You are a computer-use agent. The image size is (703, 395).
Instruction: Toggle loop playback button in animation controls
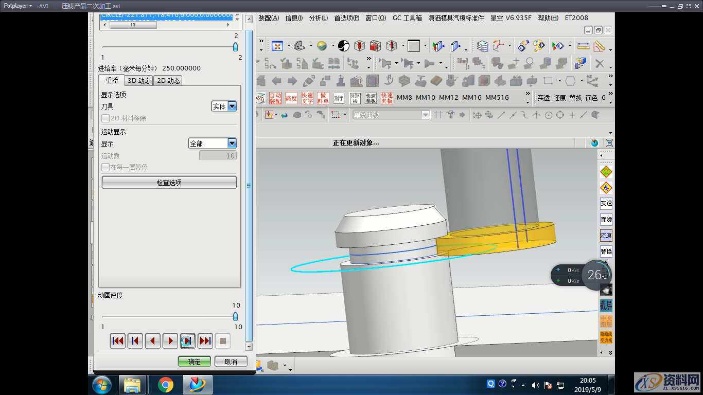point(187,340)
